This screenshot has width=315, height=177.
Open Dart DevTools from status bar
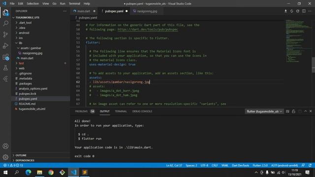(241, 165)
